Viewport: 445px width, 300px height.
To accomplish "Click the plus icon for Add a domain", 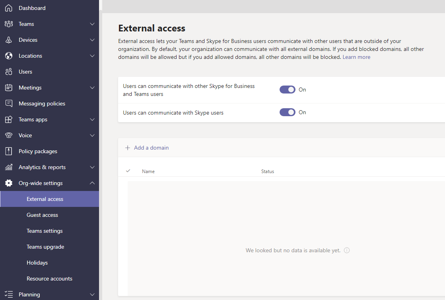I will tap(128, 148).
